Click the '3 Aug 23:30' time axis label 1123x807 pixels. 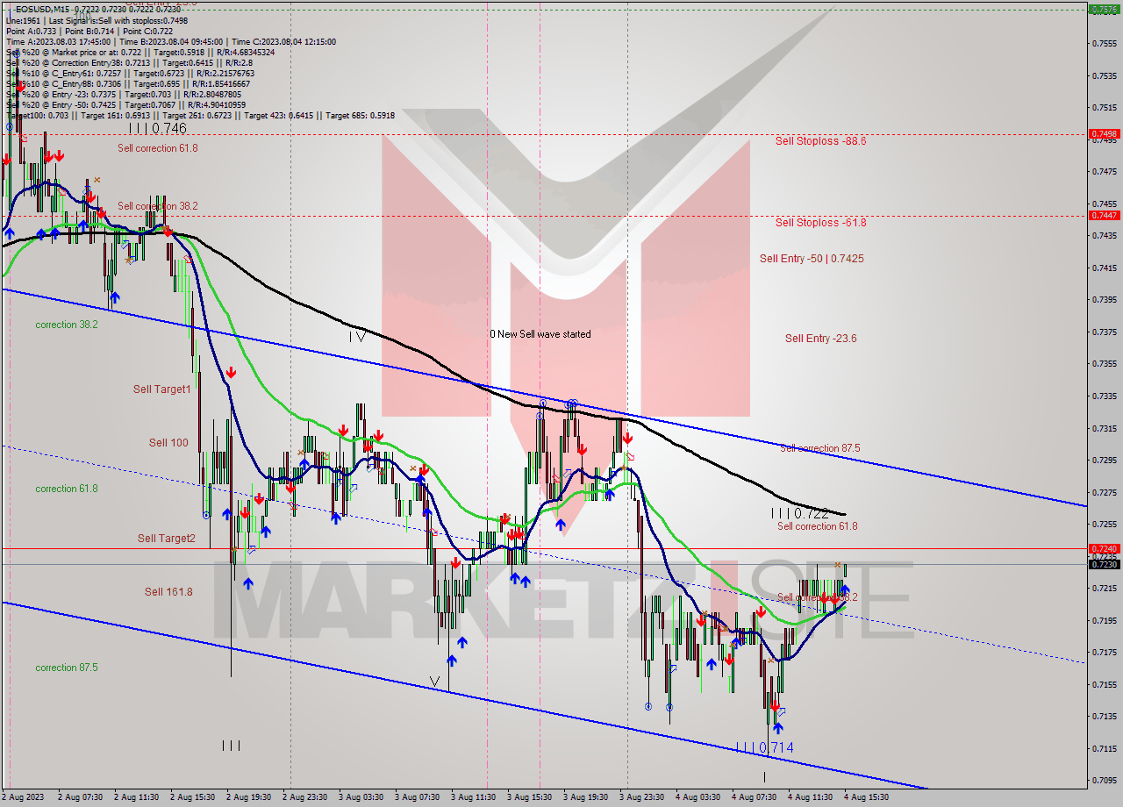641,797
